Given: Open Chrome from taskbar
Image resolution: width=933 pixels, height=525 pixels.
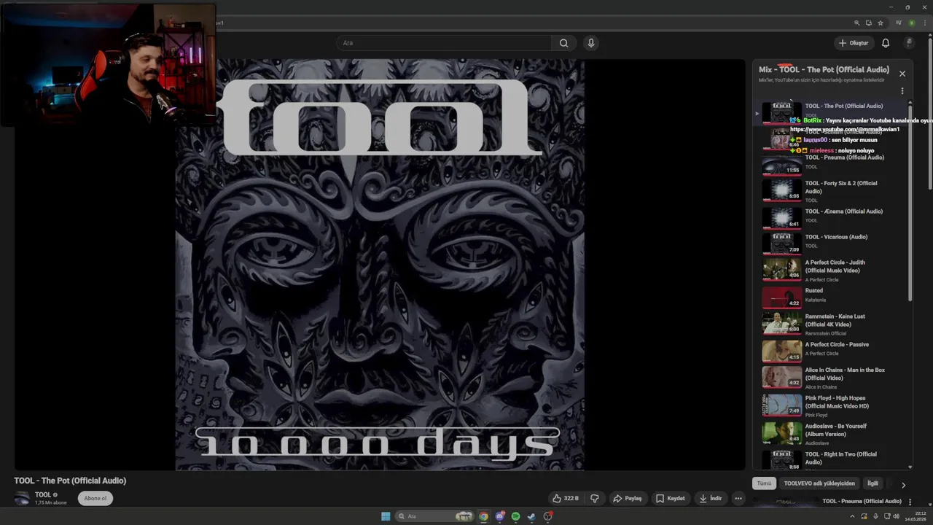Looking at the screenshot, I should (x=483, y=516).
